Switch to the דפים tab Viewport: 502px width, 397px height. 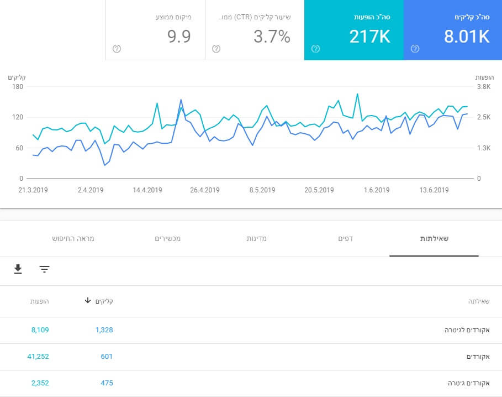point(346,239)
